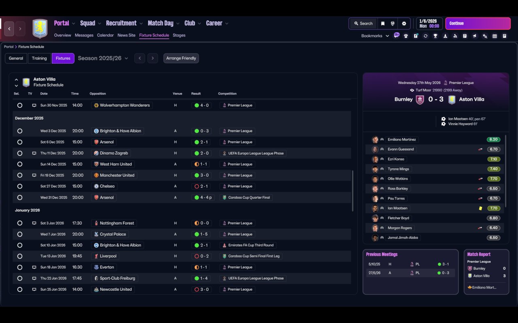The height and width of the screenshot is (323, 518).
Task: Open the notebook shortcut icon at far right
Action: [505, 36]
